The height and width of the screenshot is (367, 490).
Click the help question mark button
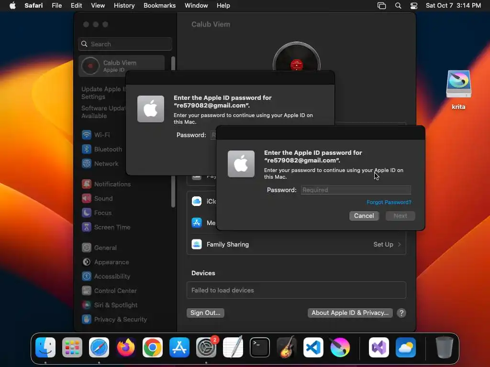click(x=401, y=313)
